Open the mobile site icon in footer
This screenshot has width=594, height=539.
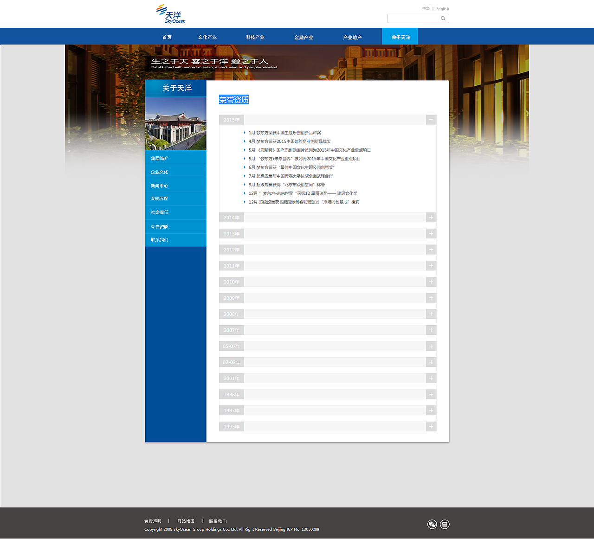445,524
